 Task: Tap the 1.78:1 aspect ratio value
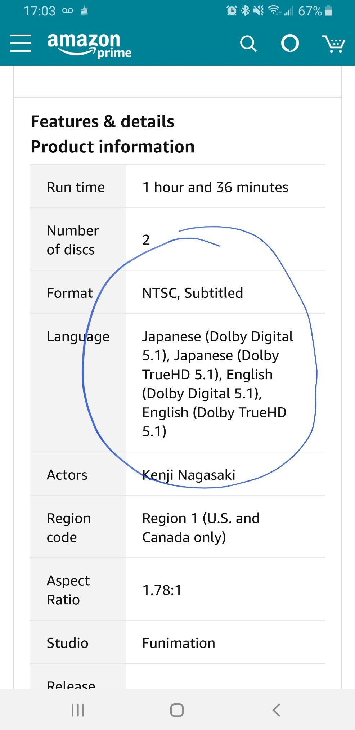pos(162,590)
